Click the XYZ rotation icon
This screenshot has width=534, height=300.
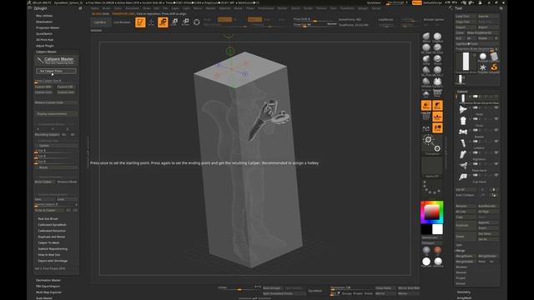(x=437, y=127)
